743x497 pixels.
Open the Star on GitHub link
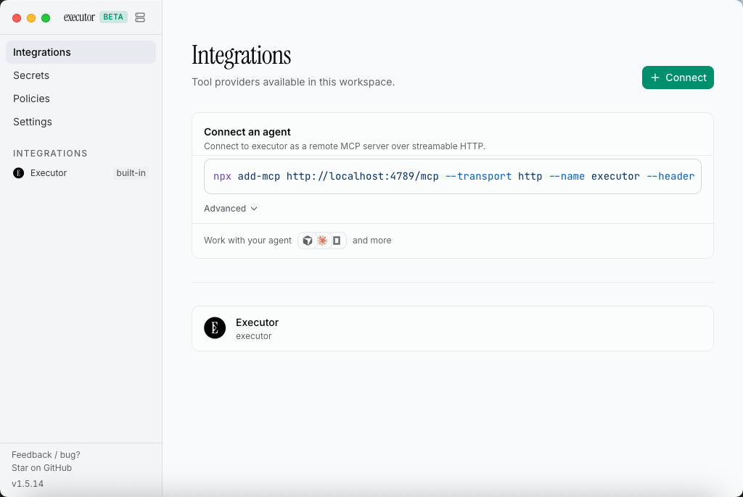41,468
